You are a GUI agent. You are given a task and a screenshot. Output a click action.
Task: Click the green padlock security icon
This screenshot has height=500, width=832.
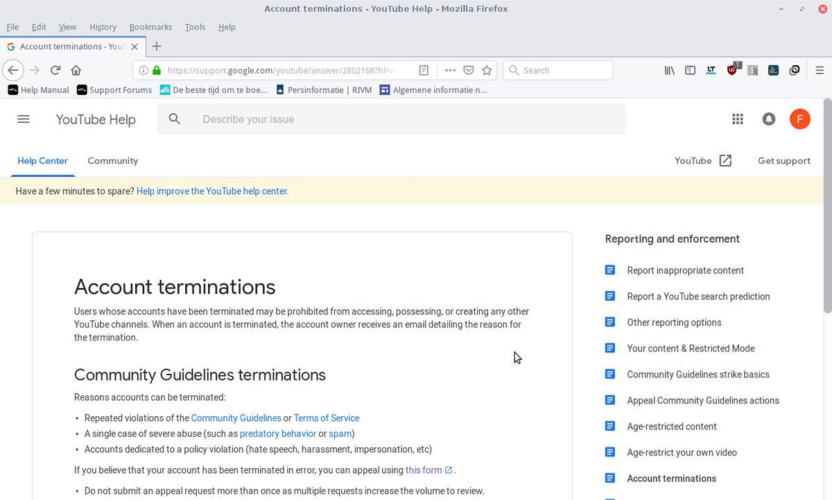(156, 70)
